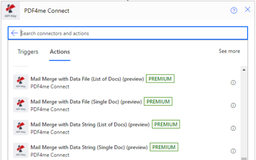Select the Actions tab

(x=60, y=52)
